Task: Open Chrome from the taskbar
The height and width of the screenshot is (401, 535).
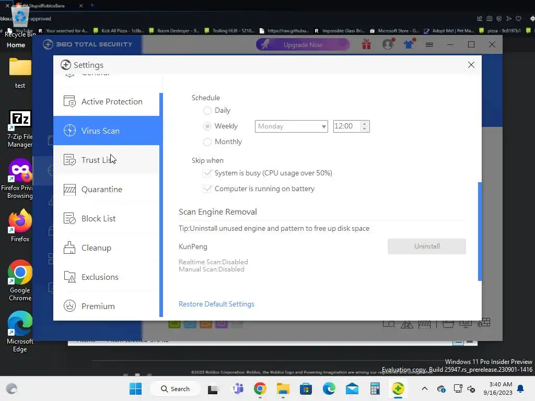Action: point(260,388)
